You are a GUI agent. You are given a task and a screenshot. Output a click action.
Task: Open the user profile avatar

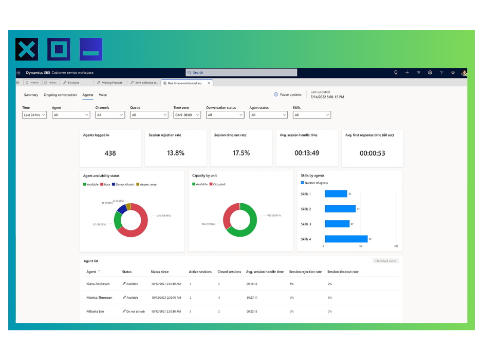464,73
